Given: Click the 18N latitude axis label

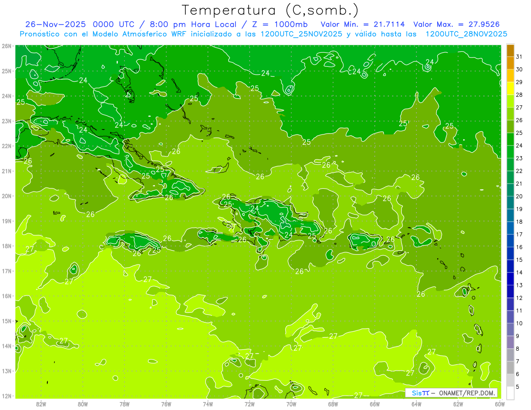Looking at the screenshot, I should click(x=7, y=246).
